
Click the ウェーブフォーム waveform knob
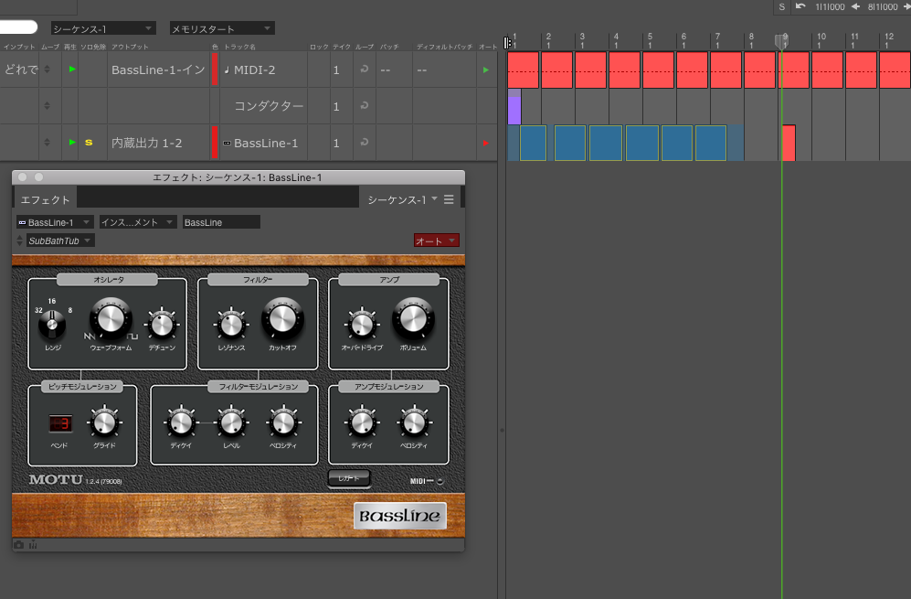tap(111, 318)
